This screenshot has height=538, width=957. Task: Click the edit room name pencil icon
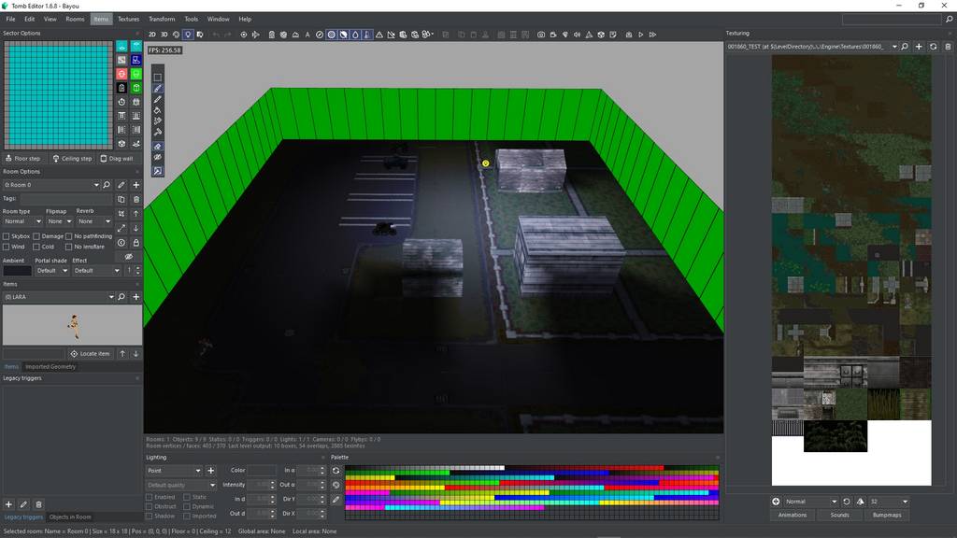click(x=121, y=185)
